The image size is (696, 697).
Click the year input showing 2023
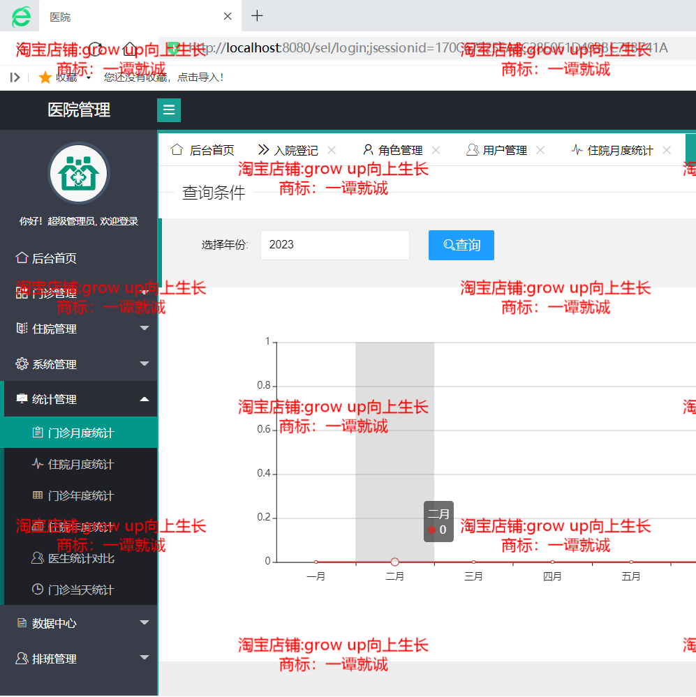pos(334,245)
